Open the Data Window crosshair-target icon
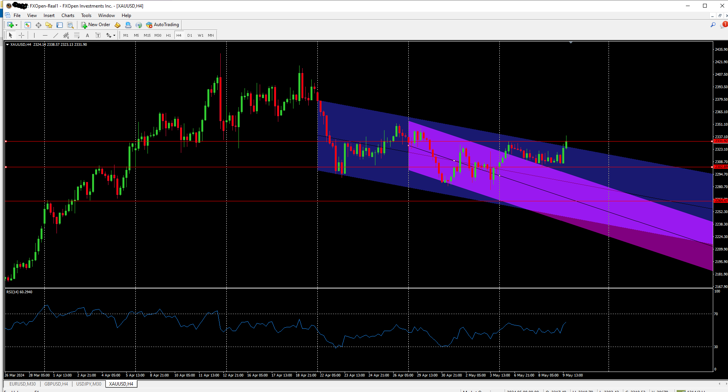 [x=38, y=25]
